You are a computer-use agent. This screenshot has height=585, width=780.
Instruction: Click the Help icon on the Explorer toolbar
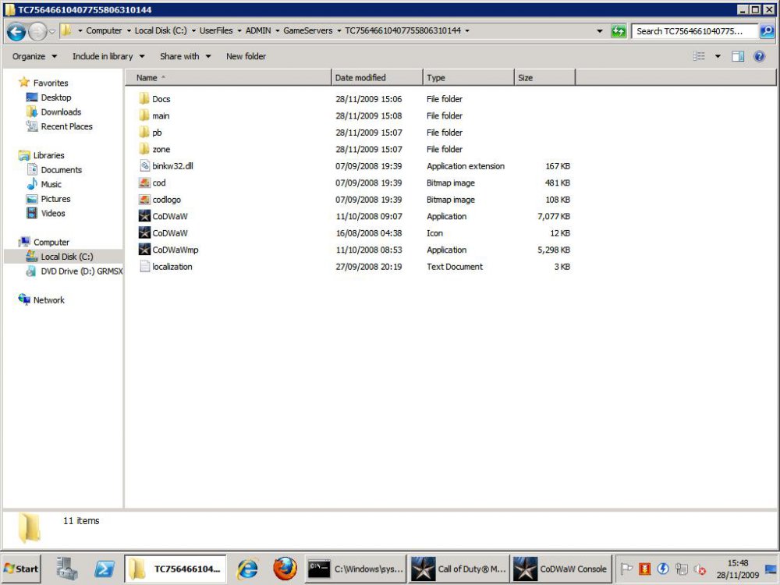(x=759, y=56)
